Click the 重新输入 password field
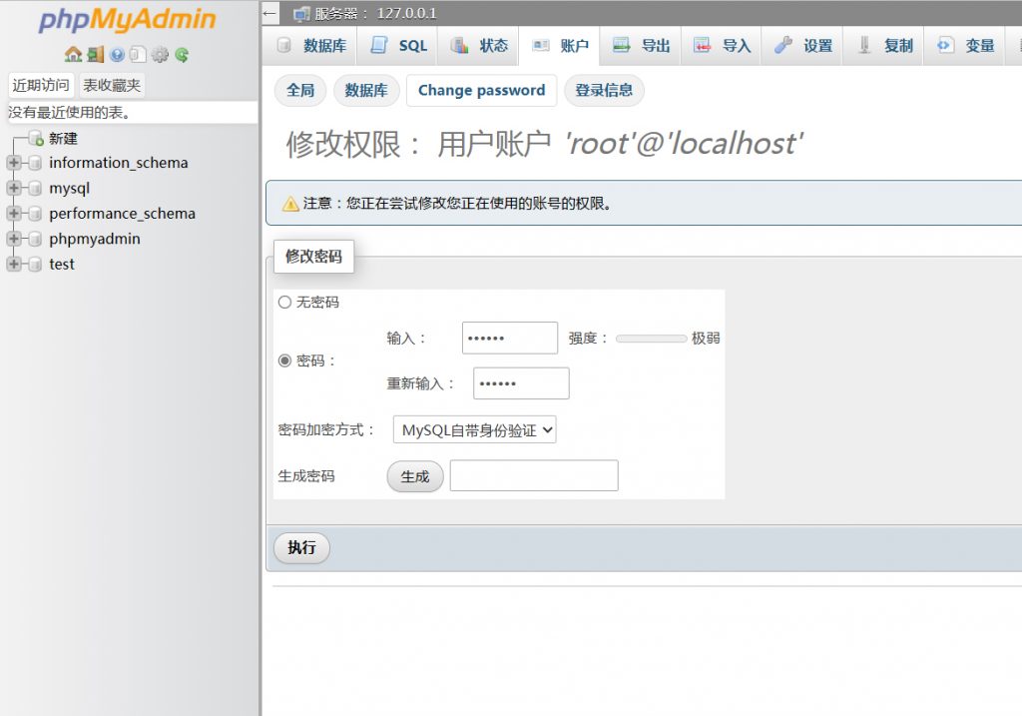 (521, 383)
